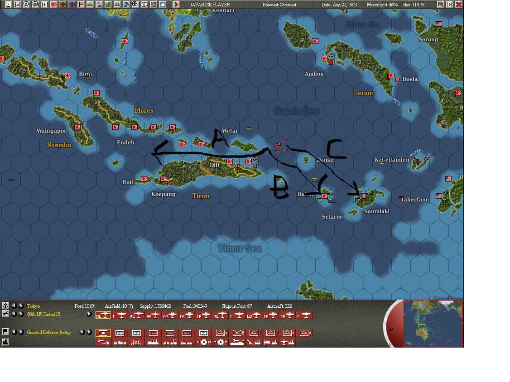This screenshot has height=382, width=510.
Task: Click the Japanese flag marker on Soemba island
Action: click(x=77, y=127)
